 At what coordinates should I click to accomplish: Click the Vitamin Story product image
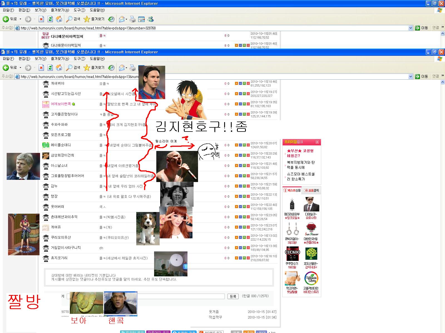pos(311,278)
